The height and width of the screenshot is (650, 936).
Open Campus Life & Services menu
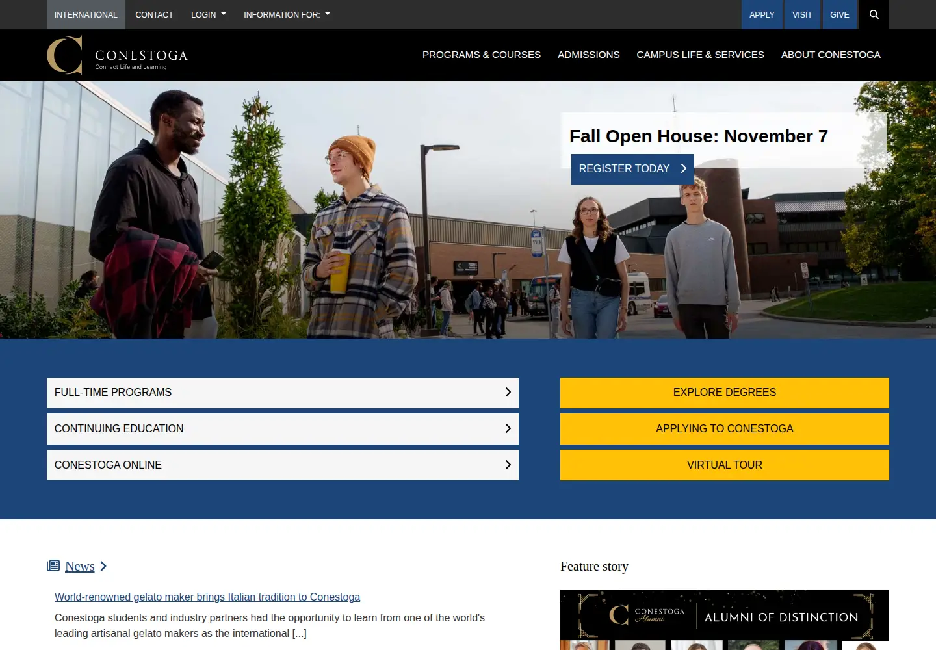(701, 55)
